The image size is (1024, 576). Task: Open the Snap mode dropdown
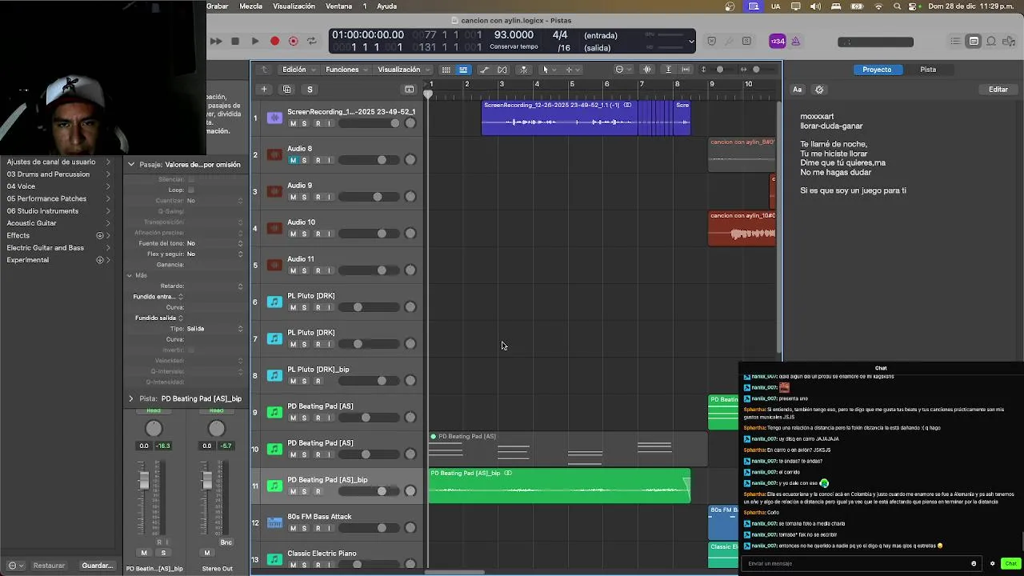point(622,70)
